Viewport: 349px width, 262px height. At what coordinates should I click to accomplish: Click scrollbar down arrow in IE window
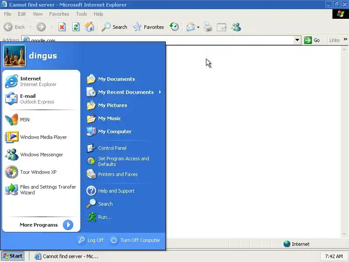click(x=344, y=234)
